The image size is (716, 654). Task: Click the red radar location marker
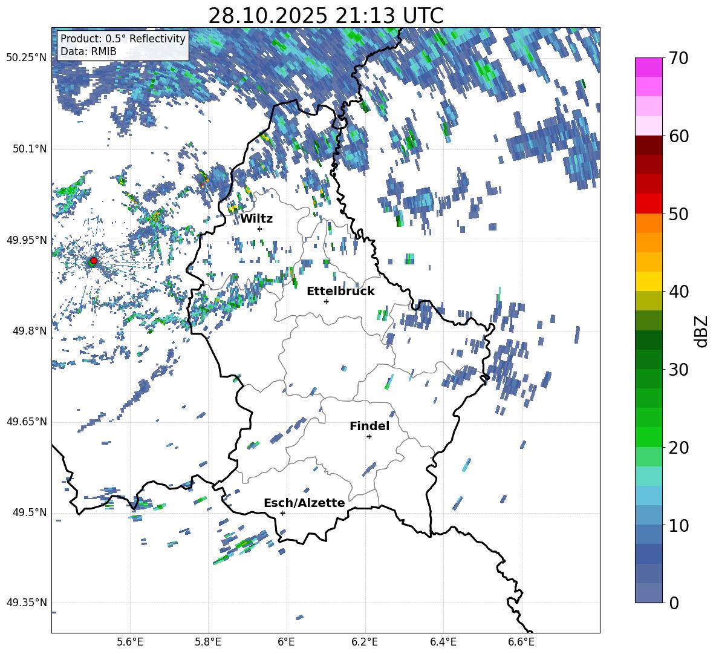94,260
